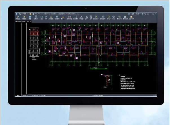Click the save icon in title bar
This screenshot has width=170, height=125.
point(33,14)
